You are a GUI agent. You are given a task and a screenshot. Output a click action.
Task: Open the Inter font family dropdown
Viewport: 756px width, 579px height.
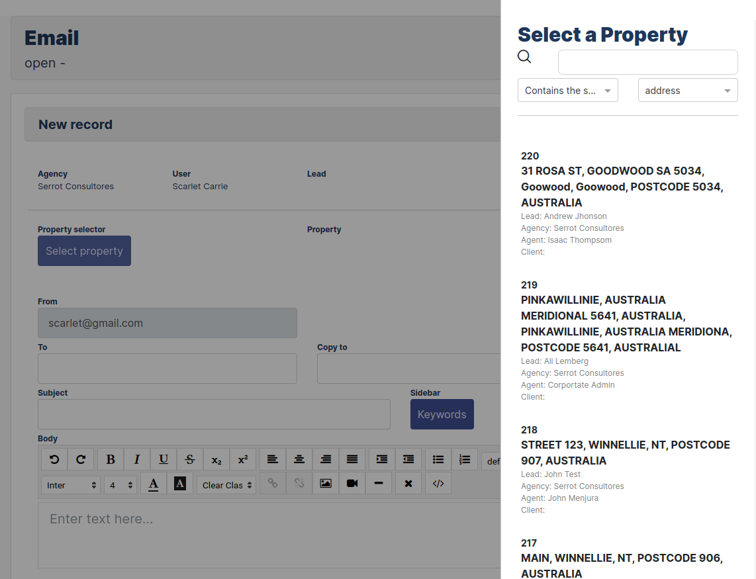[70, 483]
